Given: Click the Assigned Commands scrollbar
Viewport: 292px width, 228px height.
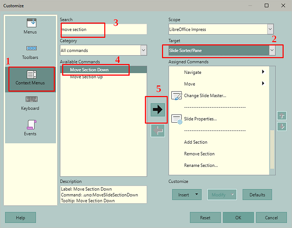Looking at the screenshot, I should (272, 149).
